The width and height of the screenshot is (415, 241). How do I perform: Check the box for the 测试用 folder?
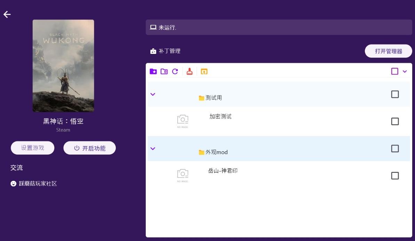(395, 94)
